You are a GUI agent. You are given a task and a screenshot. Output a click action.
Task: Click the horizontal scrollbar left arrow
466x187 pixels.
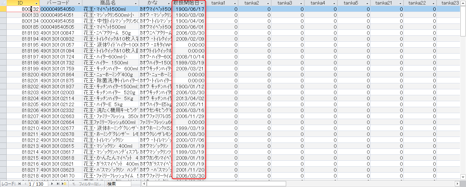tap(144, 184)
